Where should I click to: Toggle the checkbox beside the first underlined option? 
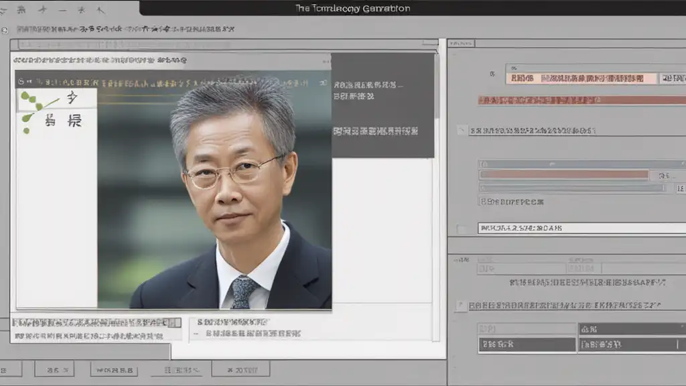tap(462, 130)
